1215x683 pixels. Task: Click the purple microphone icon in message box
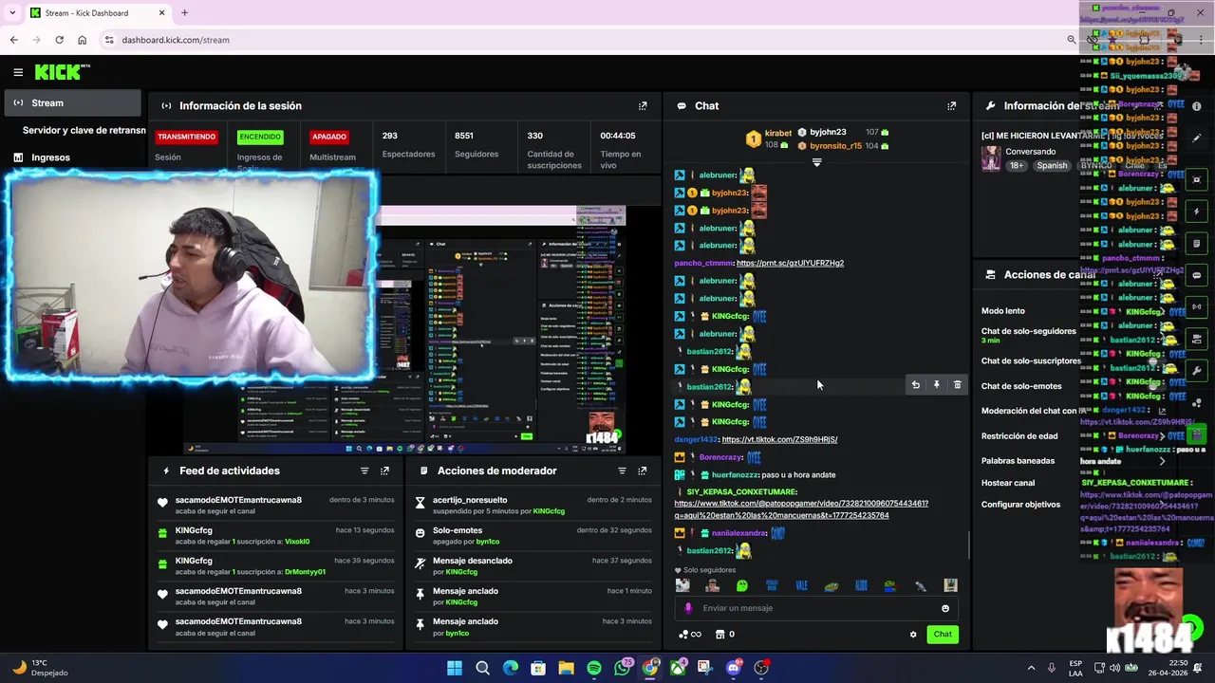(688, 608)
